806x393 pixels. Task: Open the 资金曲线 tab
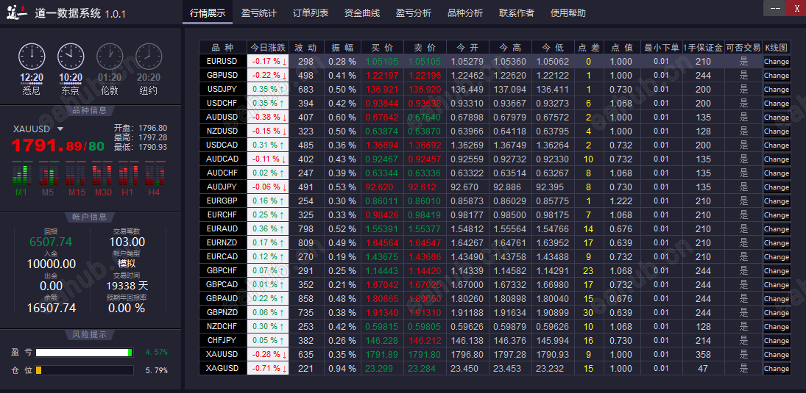tap(362, 12)
